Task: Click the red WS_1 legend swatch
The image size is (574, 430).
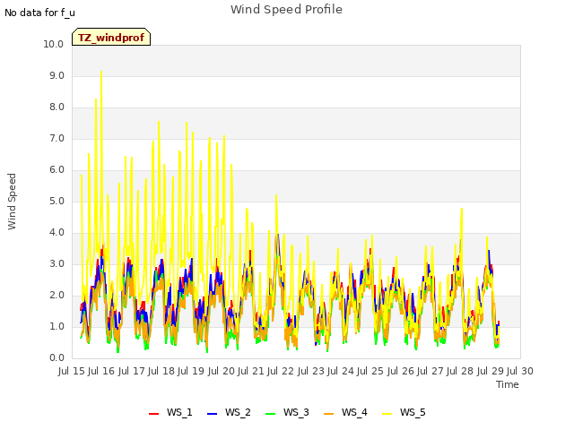Action: [153, 413]
